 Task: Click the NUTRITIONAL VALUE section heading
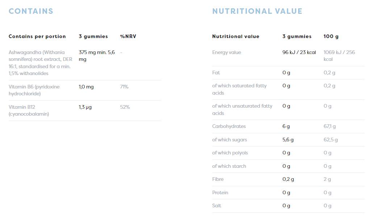pos(257,11)
